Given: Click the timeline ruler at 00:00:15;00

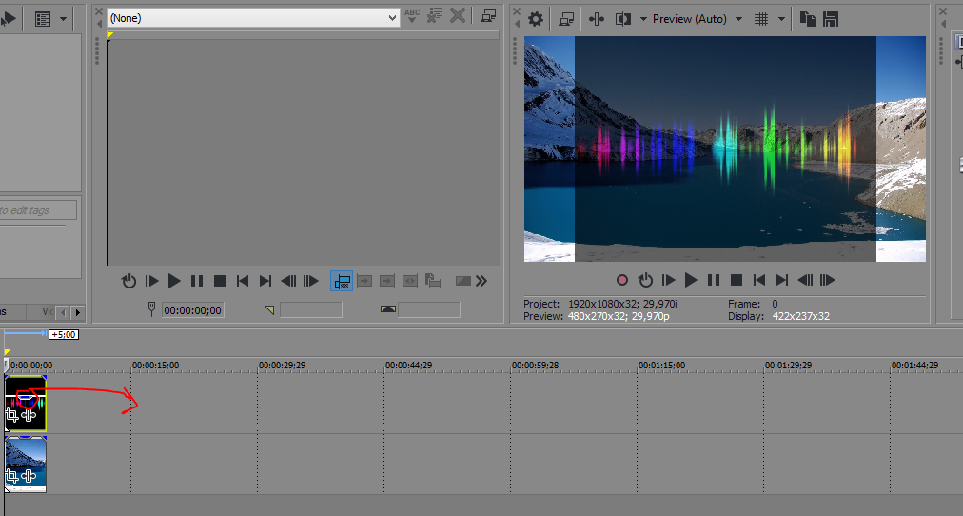Looking at the screenshot, I should (156, 365).
